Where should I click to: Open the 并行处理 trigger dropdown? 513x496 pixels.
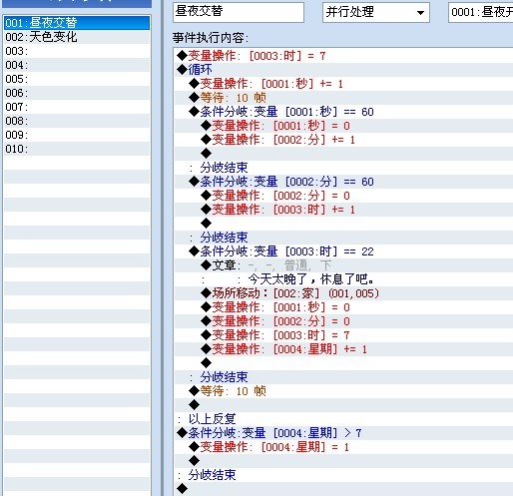click(x=376, y=13)
